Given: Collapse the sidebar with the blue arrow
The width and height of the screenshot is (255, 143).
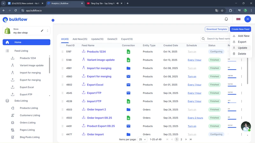Looking at the screenshot, I should point(53,20).
